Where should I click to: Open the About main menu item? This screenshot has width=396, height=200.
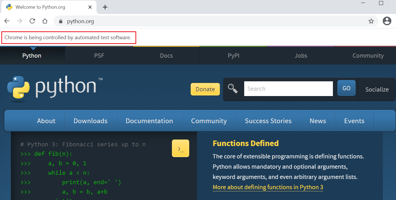pyautogui.click(x=46, y=121)
